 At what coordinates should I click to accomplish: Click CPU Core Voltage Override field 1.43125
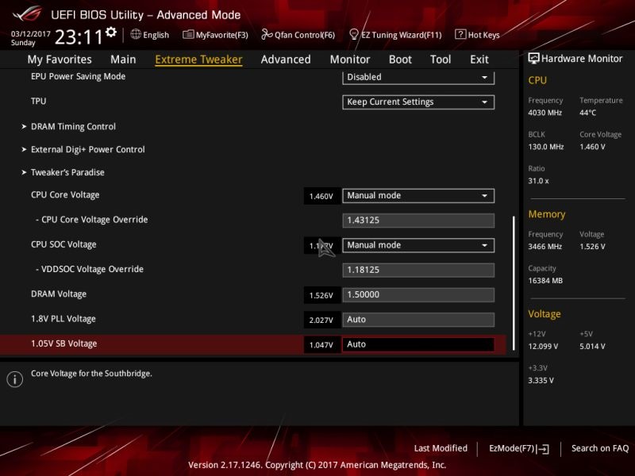(418, 221)
